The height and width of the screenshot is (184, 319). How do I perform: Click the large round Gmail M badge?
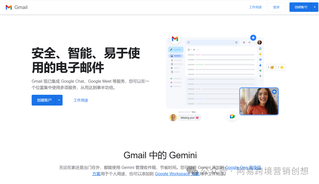pyautogui.click(x=175, y=39)
